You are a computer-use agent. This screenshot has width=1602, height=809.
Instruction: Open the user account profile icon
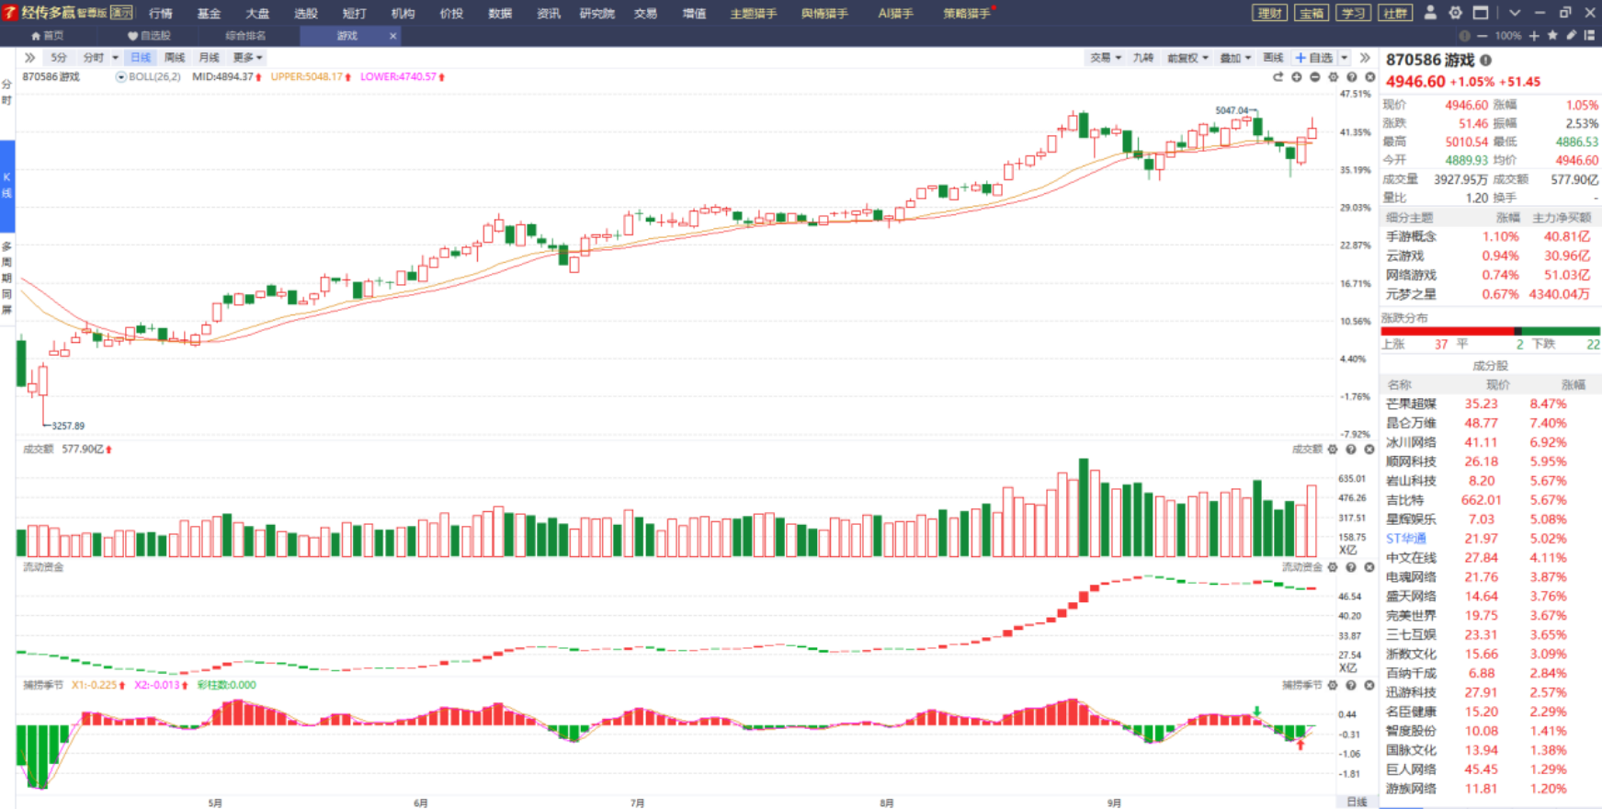[x=1430, y=13]
